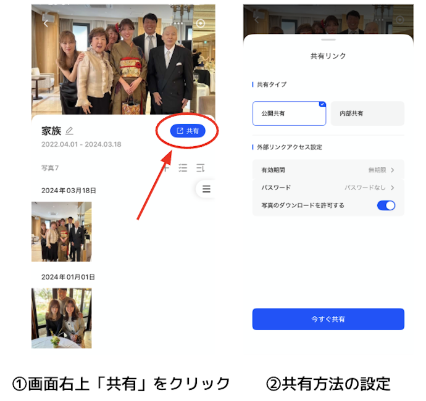The height and width of the screenshot is (401, 426).
Task: Grab the share sheet's top drag handle
Action: coord(328,39)
